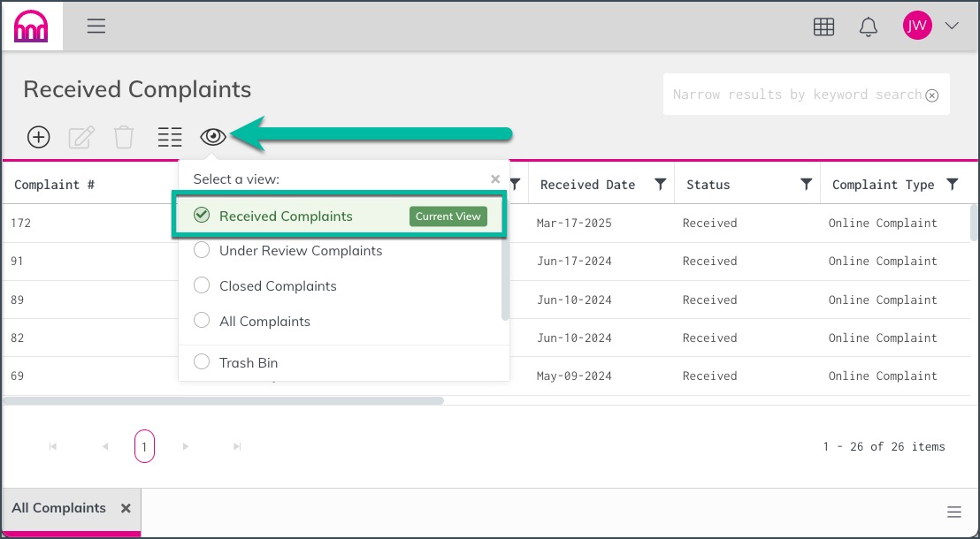
Task: Sort by Status column header
Action: click(708, 185)
